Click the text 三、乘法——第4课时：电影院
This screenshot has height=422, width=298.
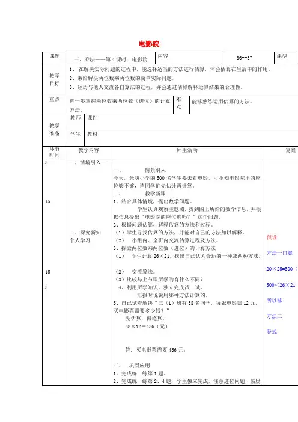pos(111,60)
